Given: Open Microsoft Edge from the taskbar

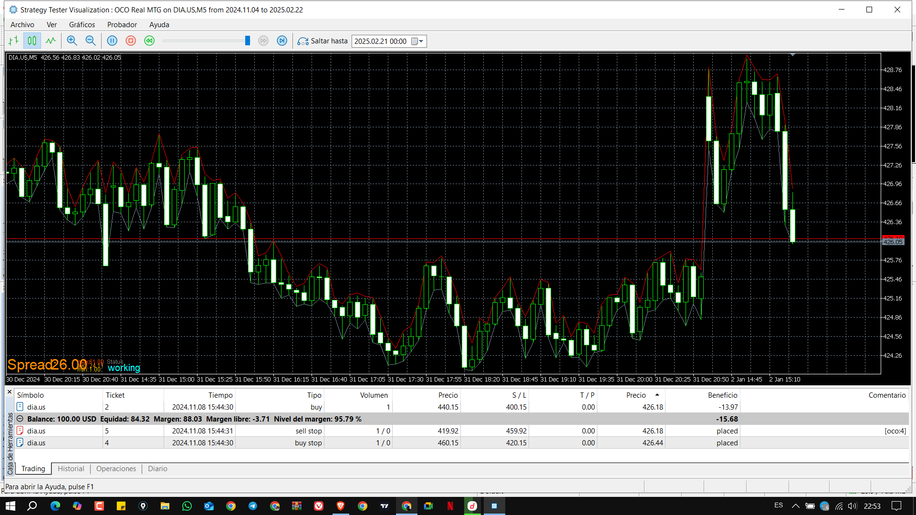Looking at the screenshot, I should [x=55, y=506].
